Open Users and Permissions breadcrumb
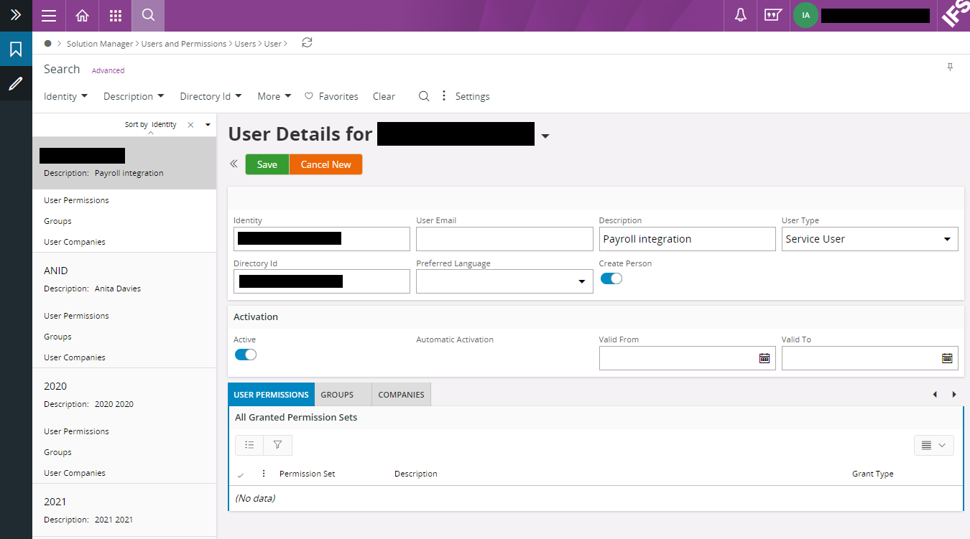970x539 pixels. tap(184, 44)
